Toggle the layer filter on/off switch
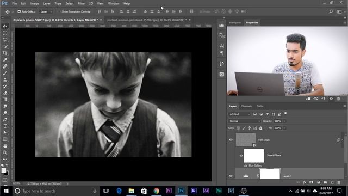This screenshot has width=348, height=196. pyautogui.click(x=285, y=114)
